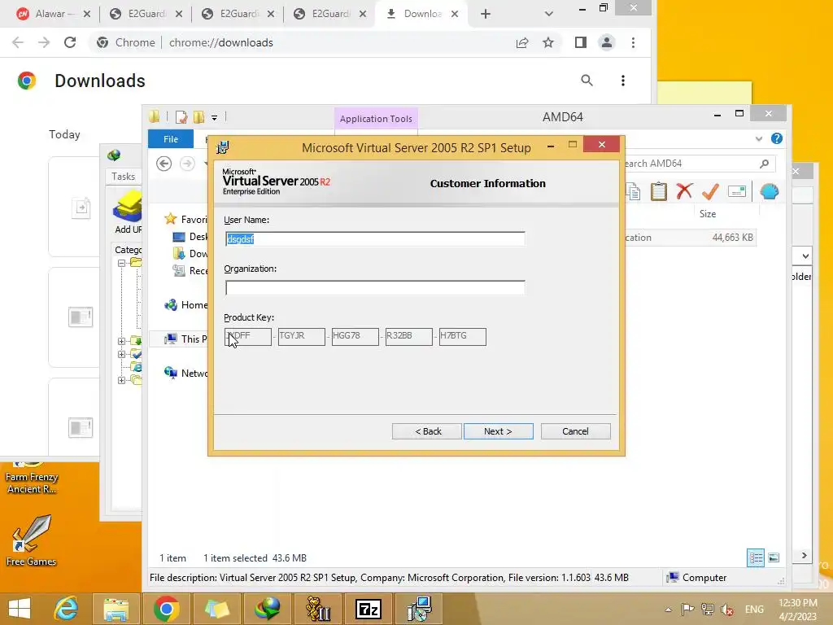
Task: Click the red X delete toolbar icon
Action: click(684, 191)
